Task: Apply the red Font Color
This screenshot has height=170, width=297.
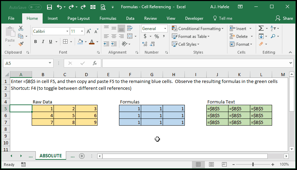Action: 92,42
